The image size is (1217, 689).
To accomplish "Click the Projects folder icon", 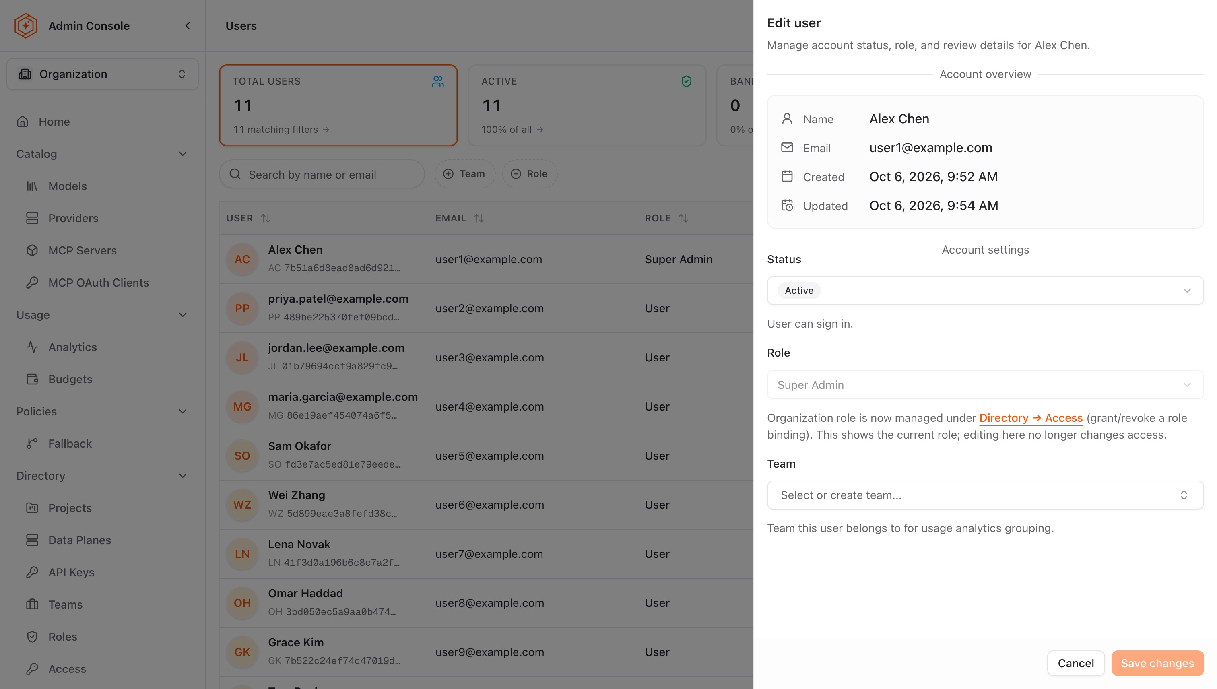I will [32, 508].
